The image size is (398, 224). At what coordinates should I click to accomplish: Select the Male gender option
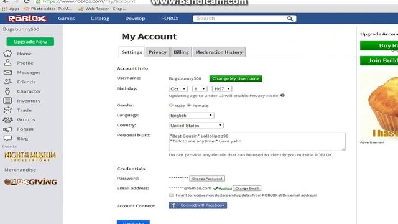click(171, 105)
